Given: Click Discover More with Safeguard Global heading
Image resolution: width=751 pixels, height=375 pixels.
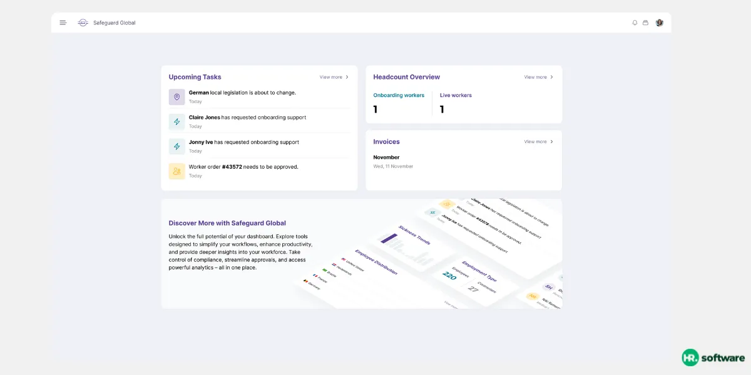Looking at the screenshot, I should [227, 223].
